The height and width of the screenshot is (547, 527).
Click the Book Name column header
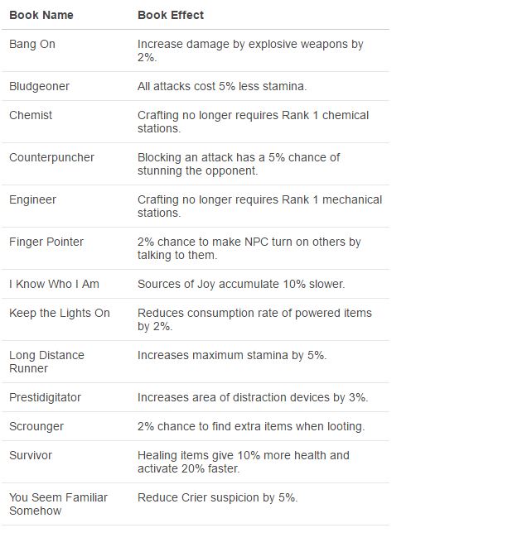41,15
